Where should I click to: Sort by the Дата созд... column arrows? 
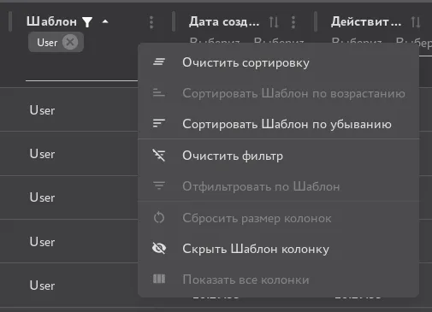point(274,22)
